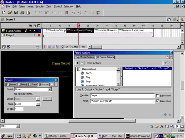
Task: Click the Smooth modifier icon
Action: point(74,12)
